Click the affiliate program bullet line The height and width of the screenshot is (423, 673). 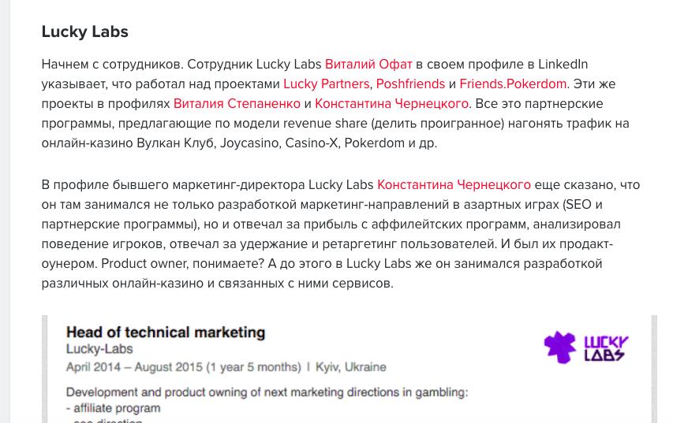pyautogui.click(x=114, y=408)
